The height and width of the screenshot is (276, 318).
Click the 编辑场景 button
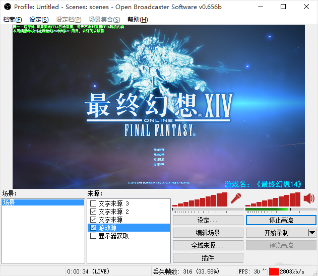click(208, 233)
